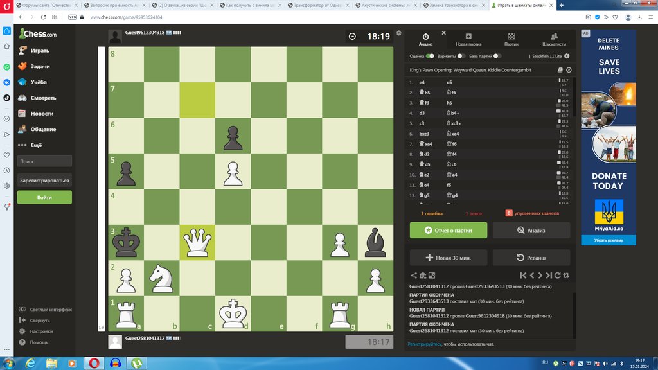Click the white queen on c3

click(x=197, y=242)
